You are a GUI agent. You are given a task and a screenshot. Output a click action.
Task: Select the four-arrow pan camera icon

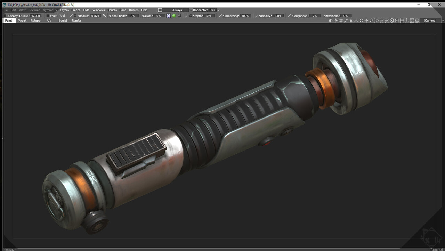pyautogui.click(x=366, y=21)
